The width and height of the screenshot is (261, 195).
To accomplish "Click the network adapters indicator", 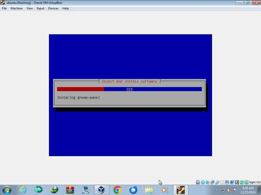I will pos(212,182).
